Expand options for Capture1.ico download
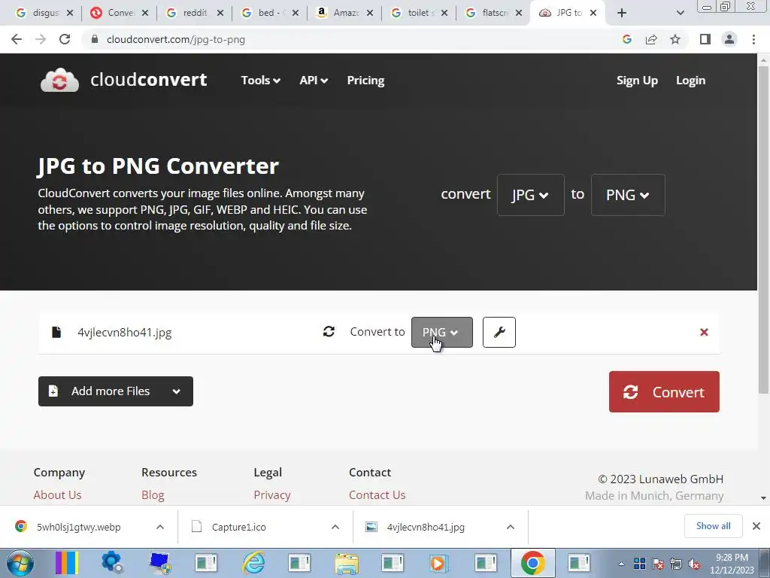The image size is (770, 578). tap(335, 527)
